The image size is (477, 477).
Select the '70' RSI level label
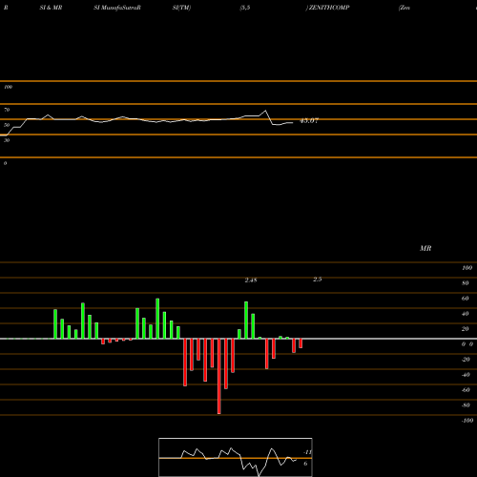pos(7,110)
